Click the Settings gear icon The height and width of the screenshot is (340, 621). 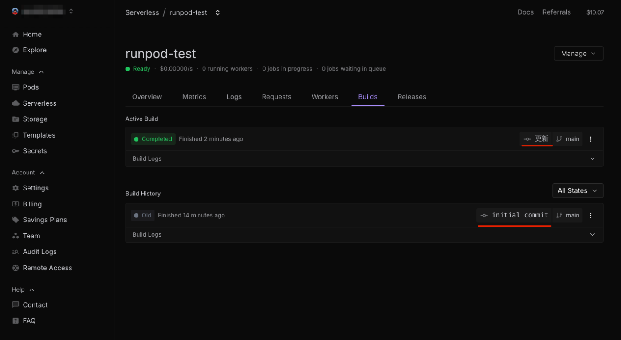coord(16,188)
